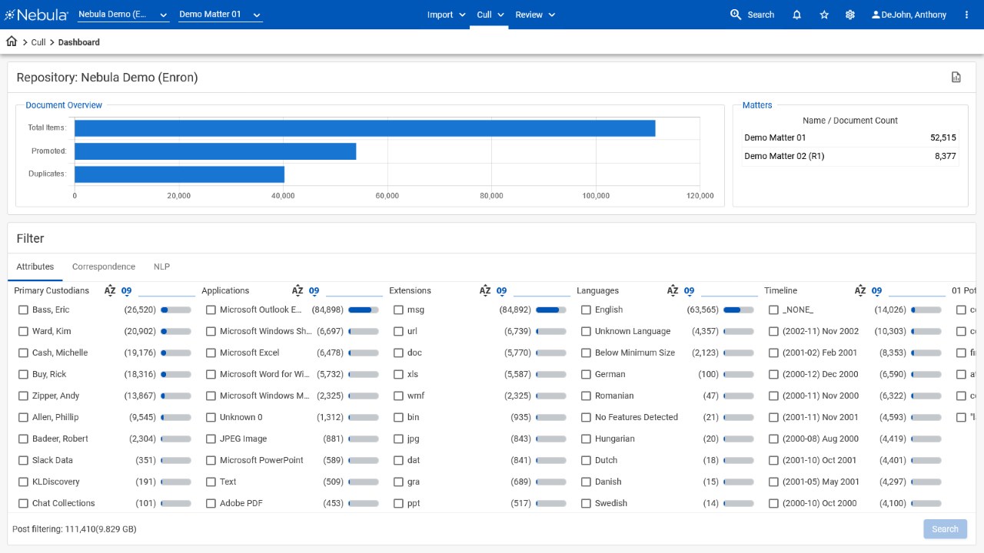
Task: Expand the Import menu
Action: [x=446, y=15]
